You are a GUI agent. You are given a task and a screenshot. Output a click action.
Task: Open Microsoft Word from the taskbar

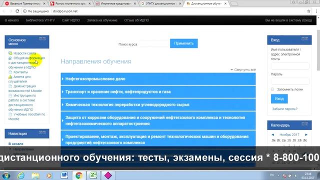point(64,175)
